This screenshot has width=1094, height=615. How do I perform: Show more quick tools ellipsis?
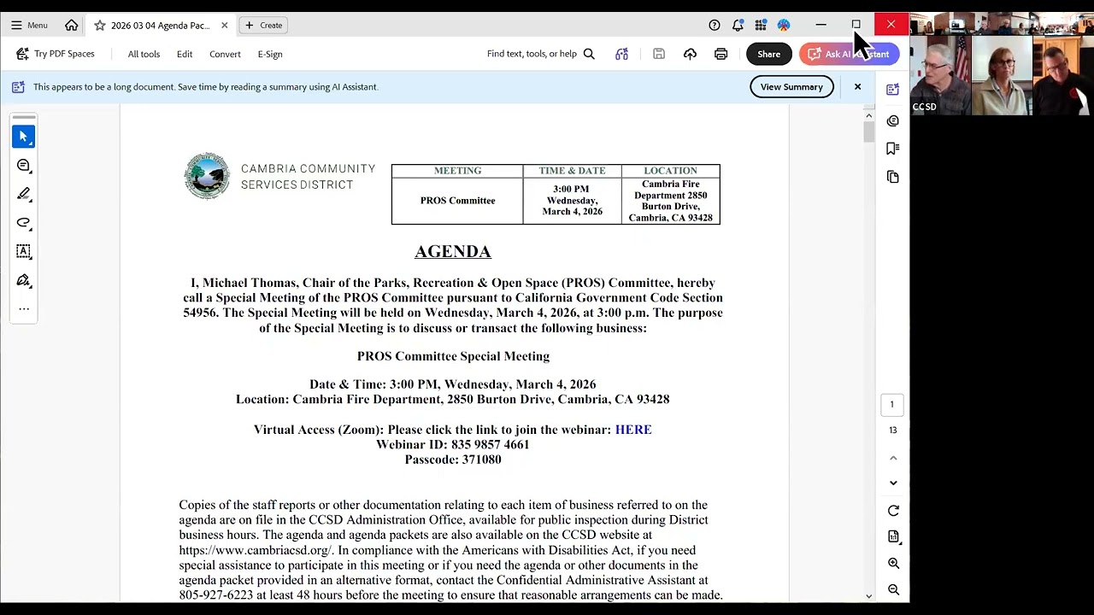[23, 308]
